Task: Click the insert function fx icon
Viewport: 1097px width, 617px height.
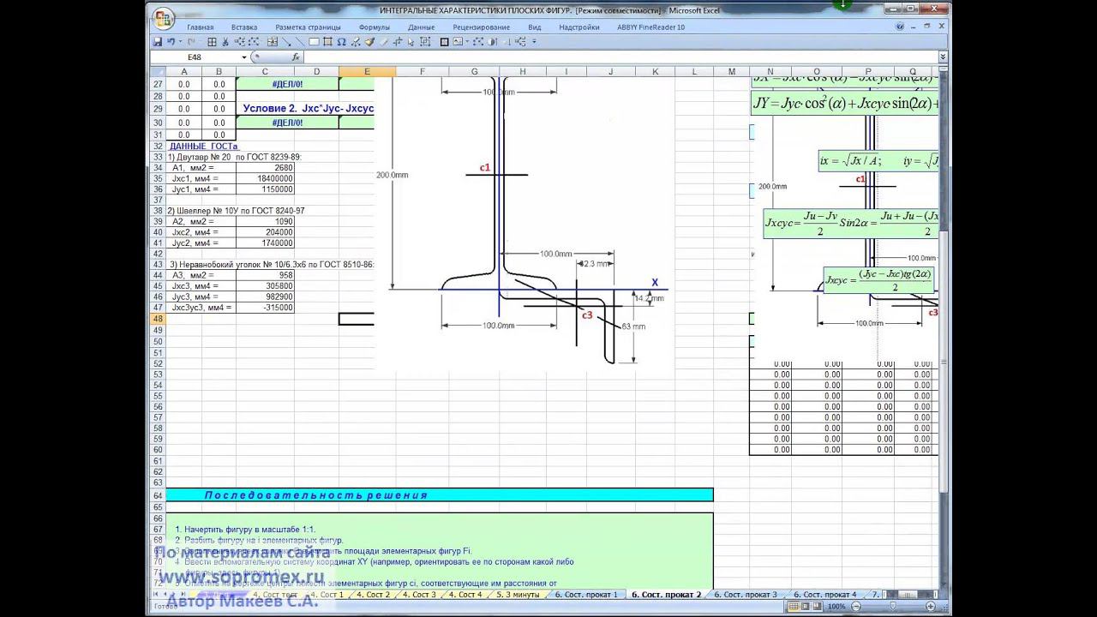Action: [296, 57]
